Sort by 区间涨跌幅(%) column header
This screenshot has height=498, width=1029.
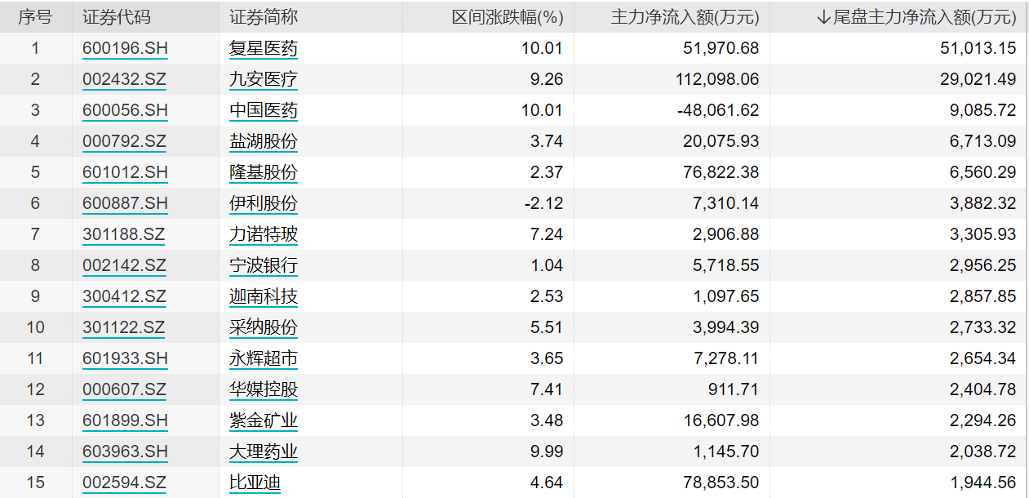508,17
